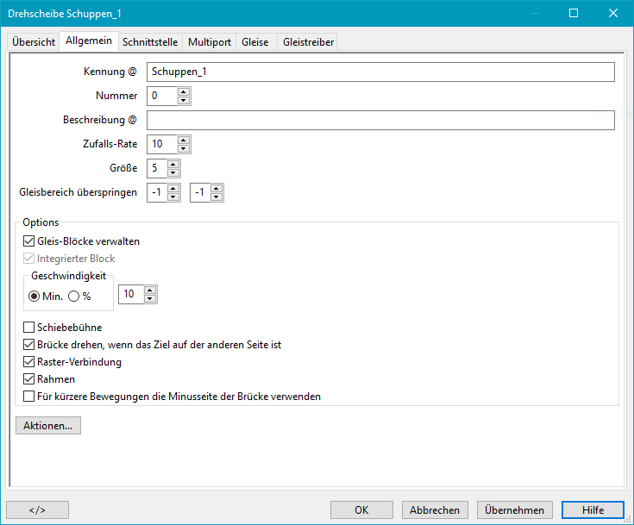Increase second Gleisbereich überspringen value

tap(217, 188)
